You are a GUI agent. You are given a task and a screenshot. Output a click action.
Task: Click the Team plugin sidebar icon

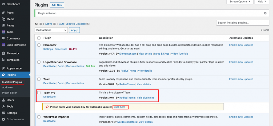pos(3,32)
